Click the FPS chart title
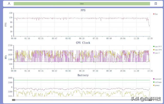 click(x=83, y=10)
